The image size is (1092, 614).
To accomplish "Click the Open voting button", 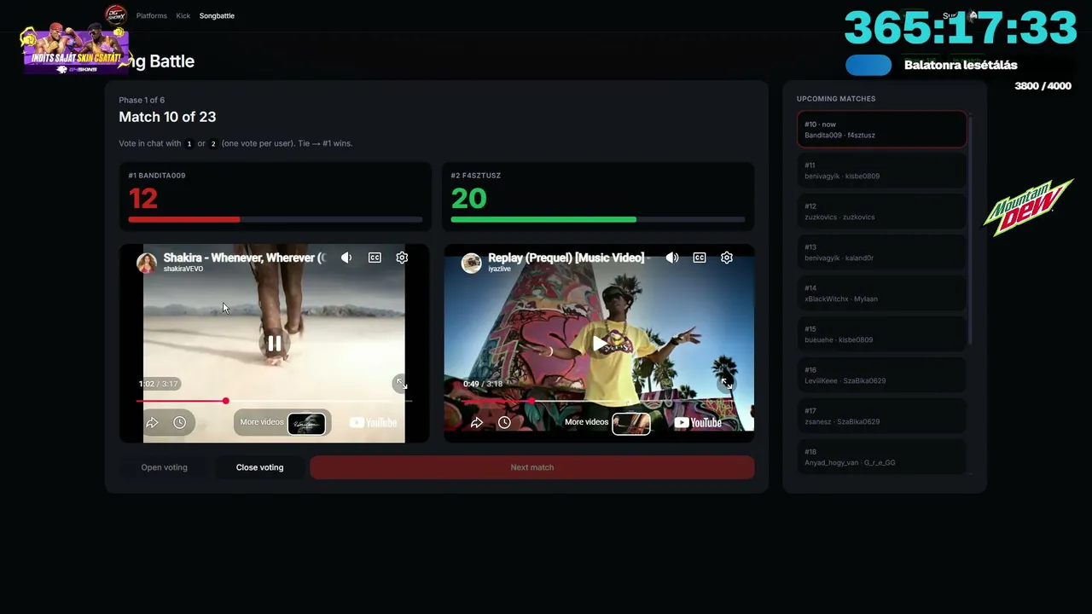I will tap(164, 467).
